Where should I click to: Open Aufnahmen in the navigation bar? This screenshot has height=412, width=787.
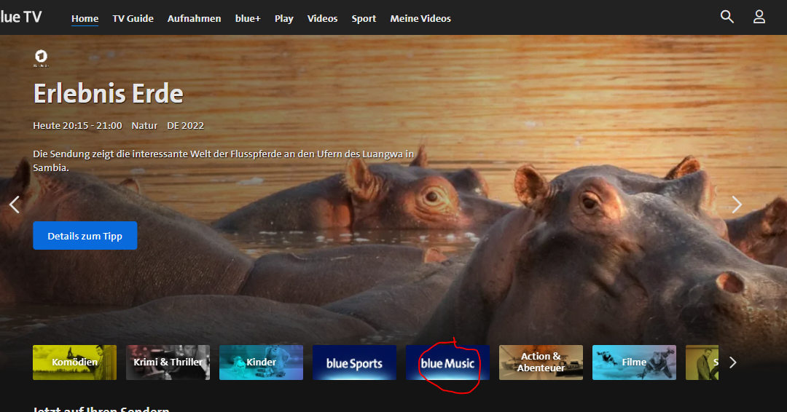point(194,19)
